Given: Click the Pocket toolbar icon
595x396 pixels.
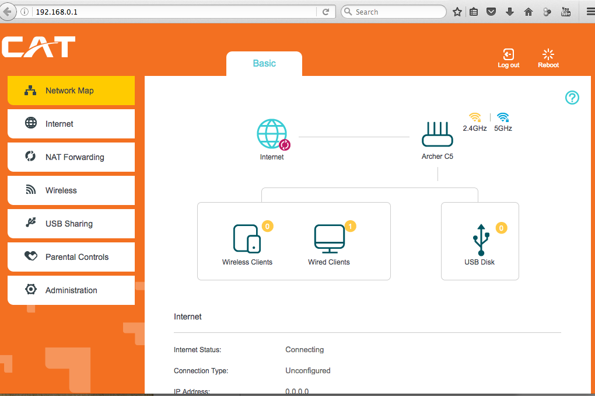Looking at the screenshot, I should point(491,12).
